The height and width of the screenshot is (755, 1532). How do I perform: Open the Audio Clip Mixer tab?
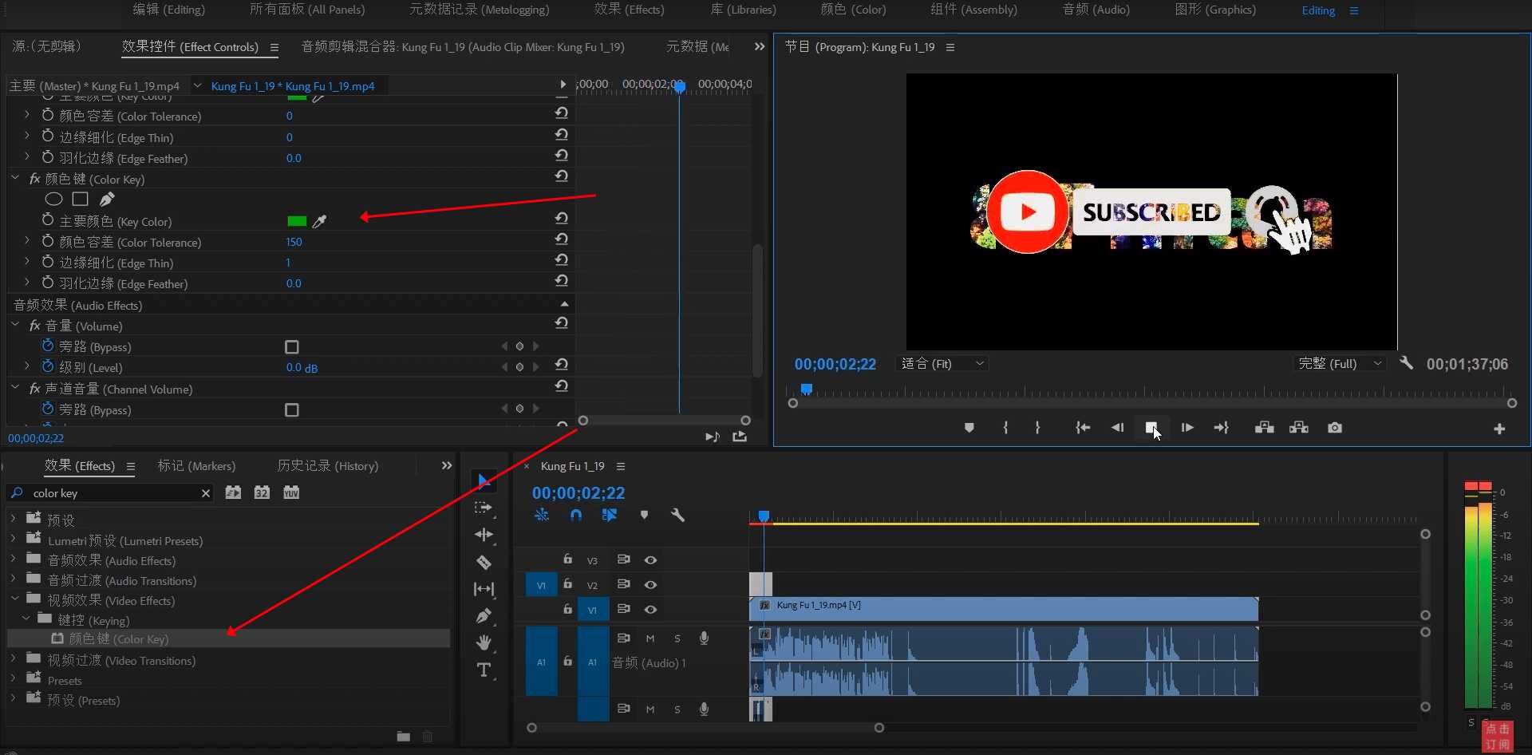(x=463, y=47)
